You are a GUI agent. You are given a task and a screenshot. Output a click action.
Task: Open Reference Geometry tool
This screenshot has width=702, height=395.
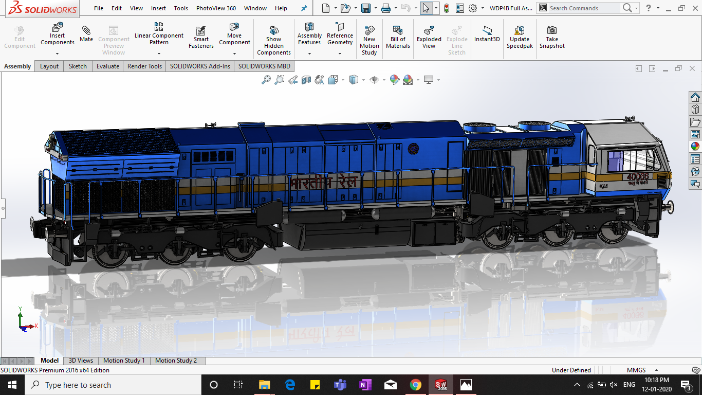340,34
